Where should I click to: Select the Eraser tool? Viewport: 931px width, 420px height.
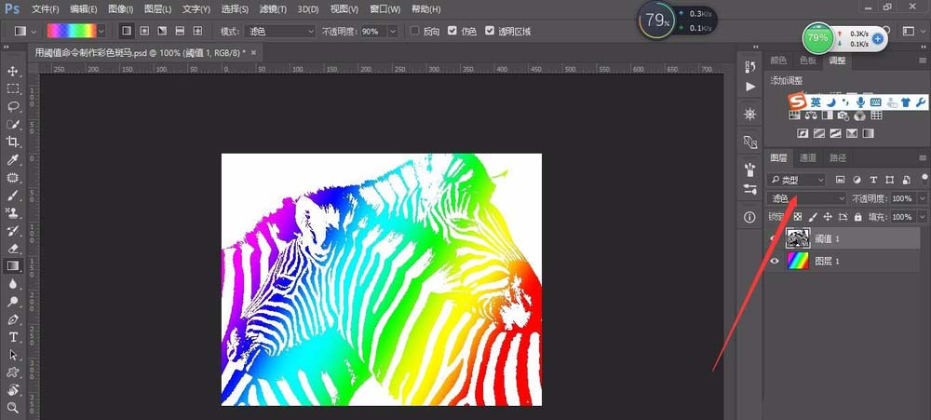pos(13,248)
